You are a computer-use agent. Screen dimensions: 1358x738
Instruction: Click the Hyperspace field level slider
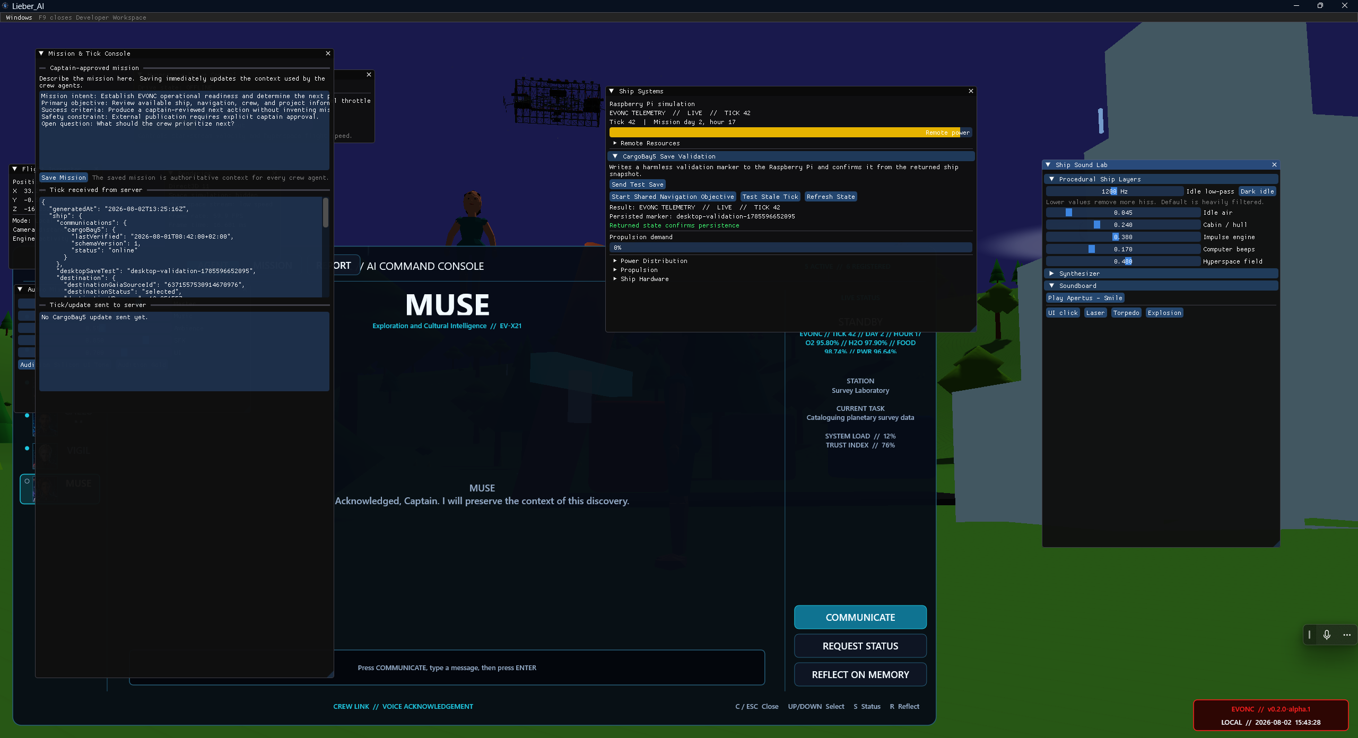pos(1123,261)
